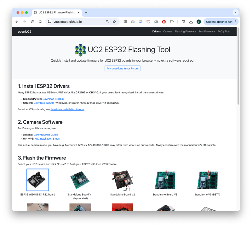
Task: Open the Flashing Firmware navigation item
Action: click(x=185, y=31)
